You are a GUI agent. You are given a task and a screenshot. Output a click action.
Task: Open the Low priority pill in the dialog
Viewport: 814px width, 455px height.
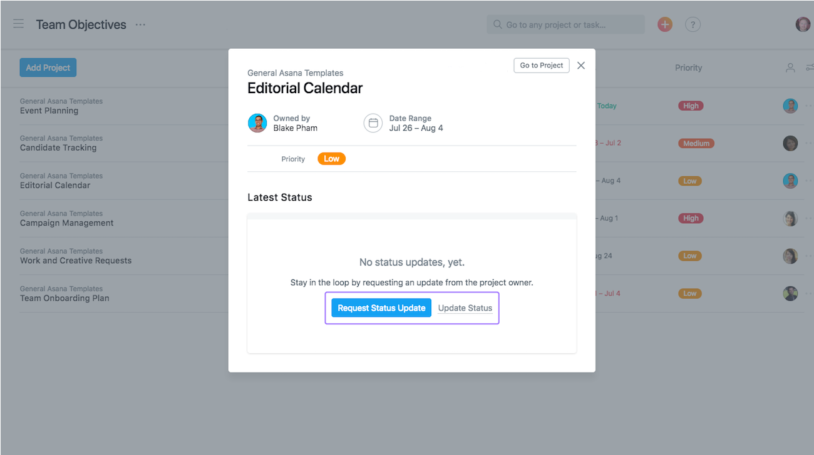331,159
